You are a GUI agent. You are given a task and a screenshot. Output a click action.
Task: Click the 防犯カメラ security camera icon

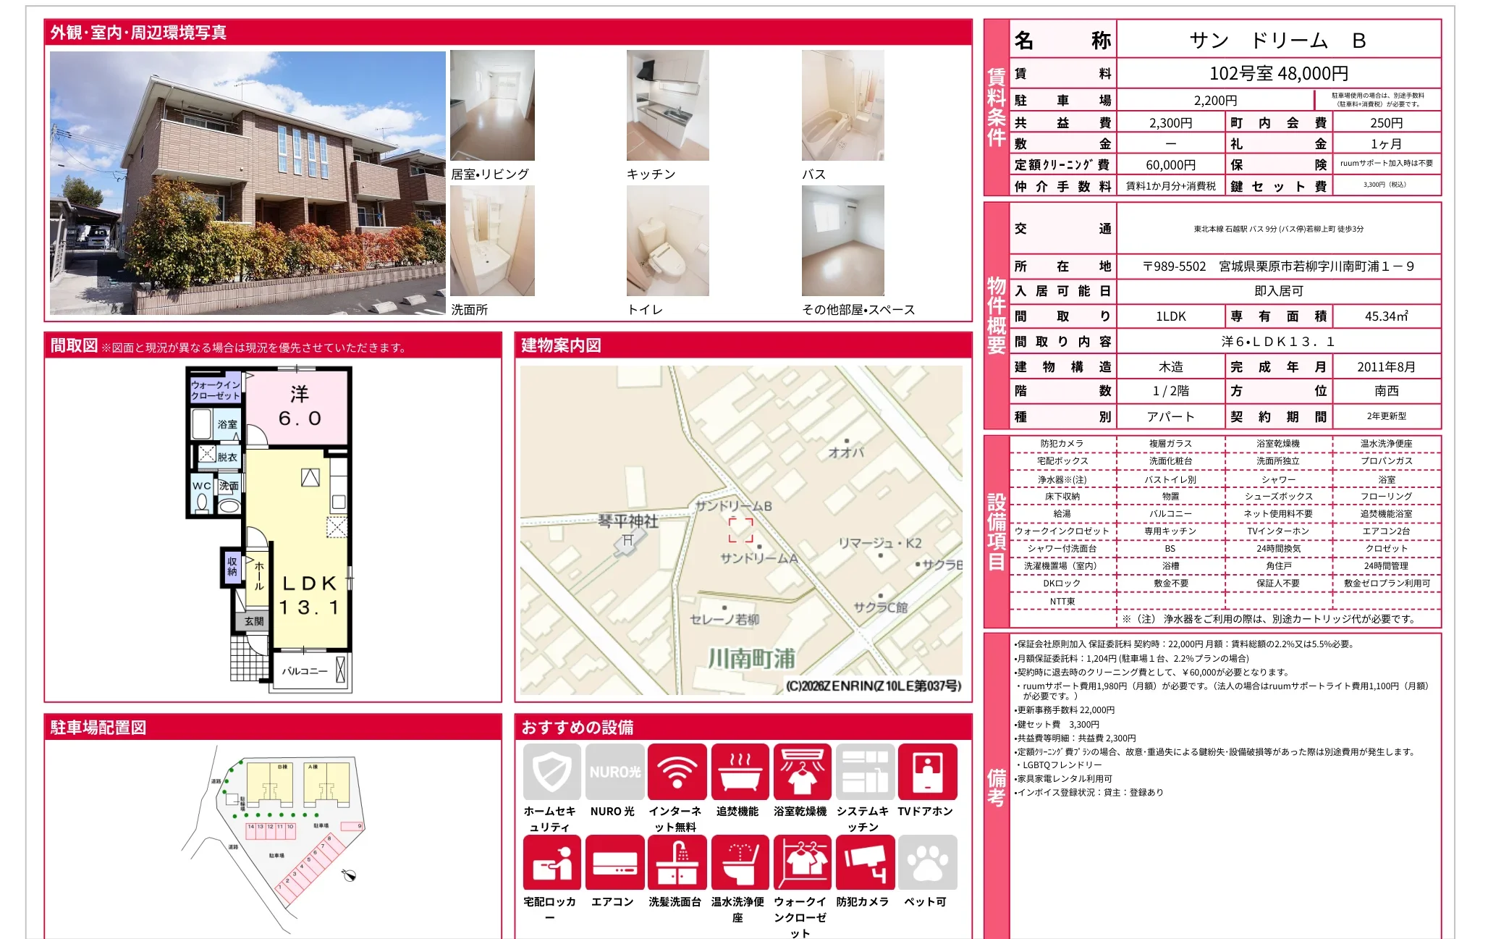tap(865, 862)
